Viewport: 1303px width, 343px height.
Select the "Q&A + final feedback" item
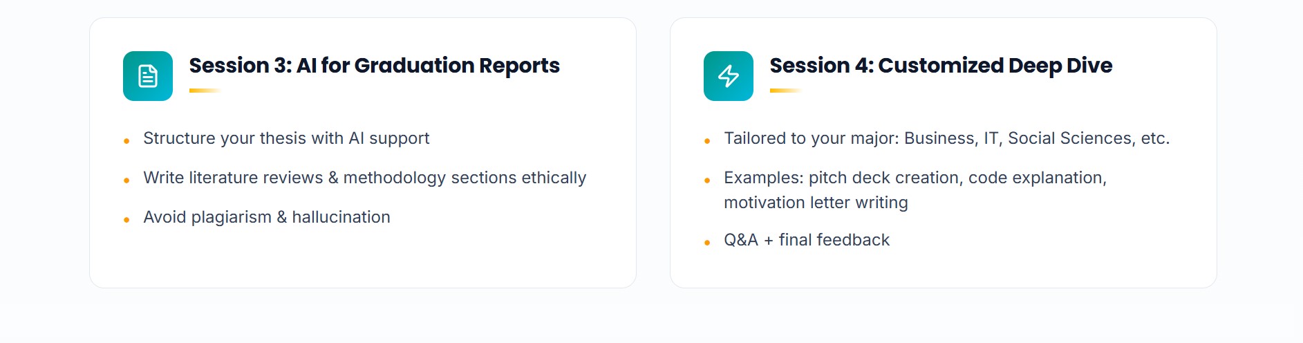[806, 240]
